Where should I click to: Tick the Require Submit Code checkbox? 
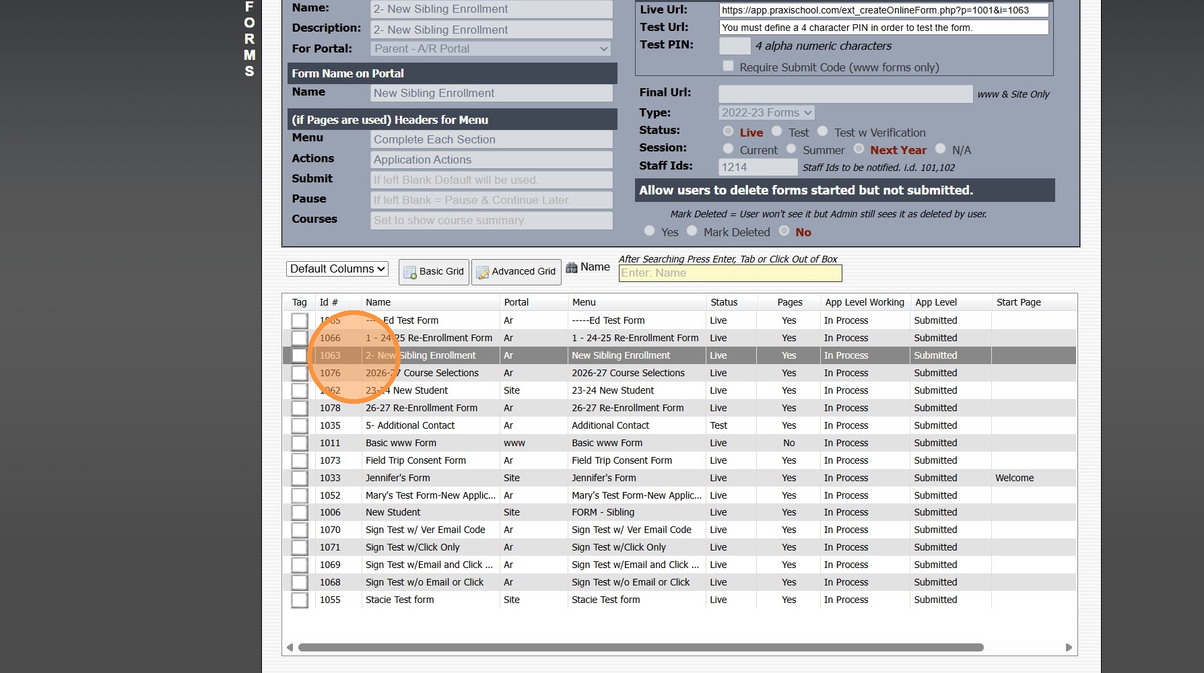point(728,66)
